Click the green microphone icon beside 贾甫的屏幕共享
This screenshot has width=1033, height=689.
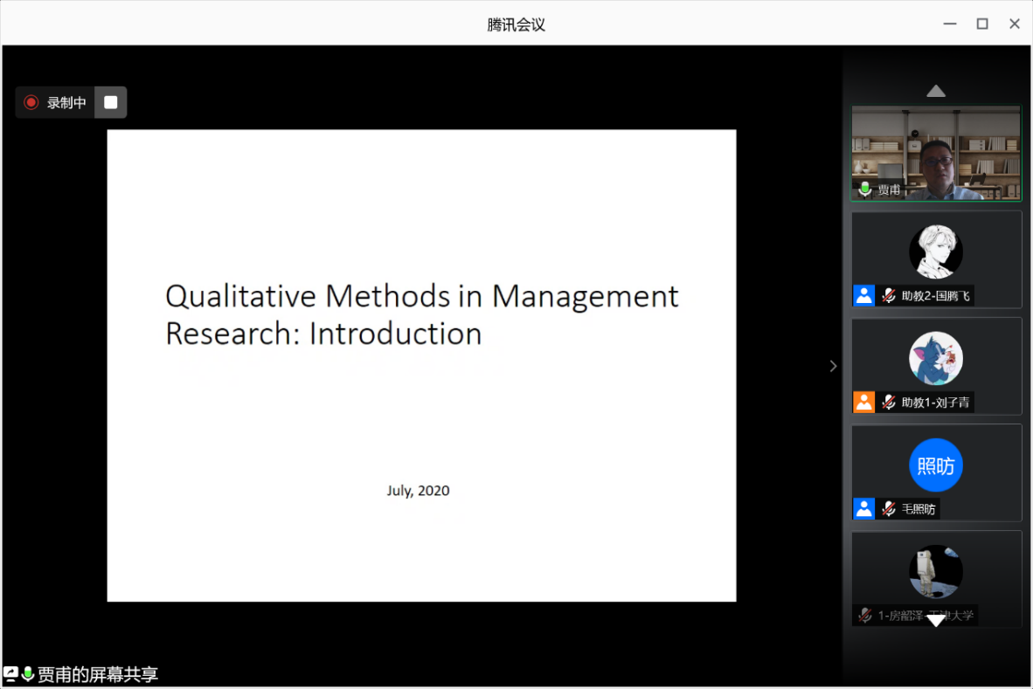tap(28, 673)
